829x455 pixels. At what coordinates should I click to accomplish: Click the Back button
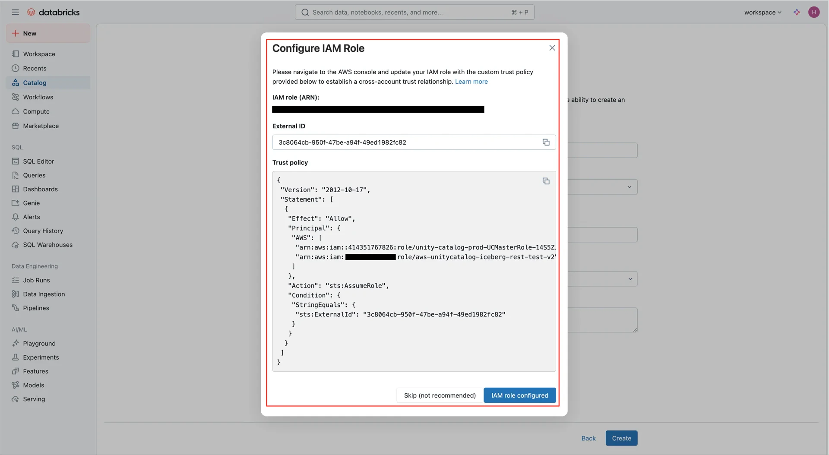coord(588,438)
